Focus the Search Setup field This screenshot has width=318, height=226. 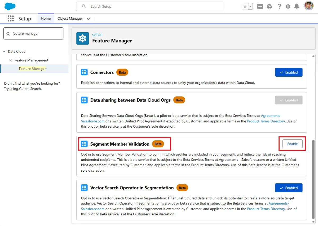(x=150, y=6)
